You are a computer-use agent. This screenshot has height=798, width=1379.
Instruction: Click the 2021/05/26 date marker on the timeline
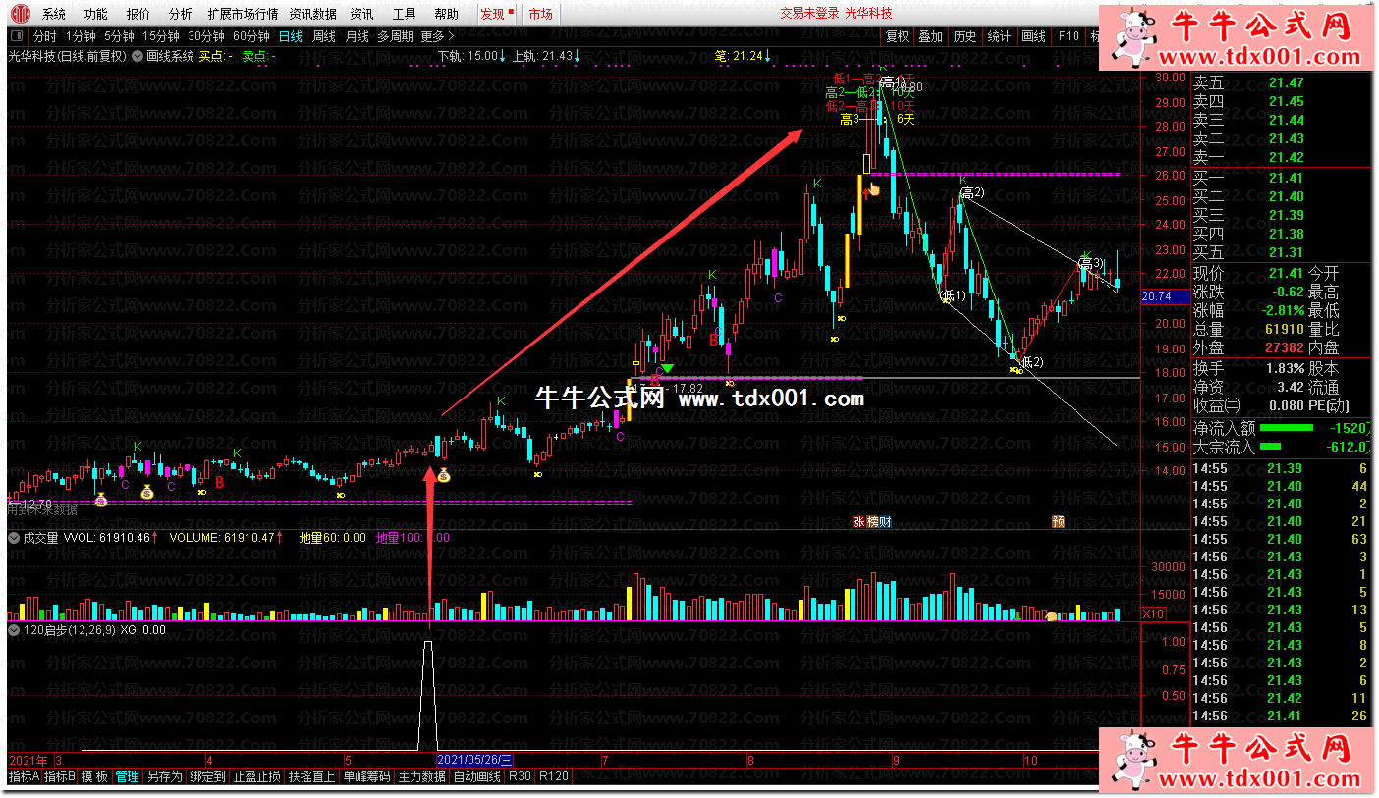474,760
